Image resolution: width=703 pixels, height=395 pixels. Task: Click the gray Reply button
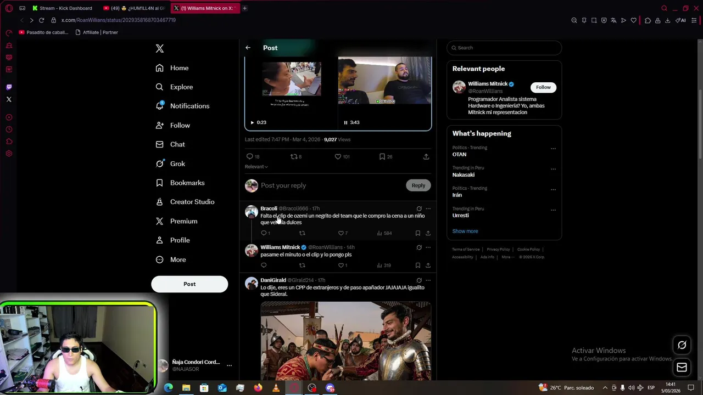[x=419, y=185]
